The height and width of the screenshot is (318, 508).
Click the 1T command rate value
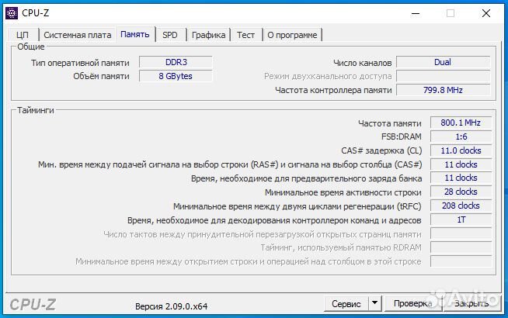461,219
